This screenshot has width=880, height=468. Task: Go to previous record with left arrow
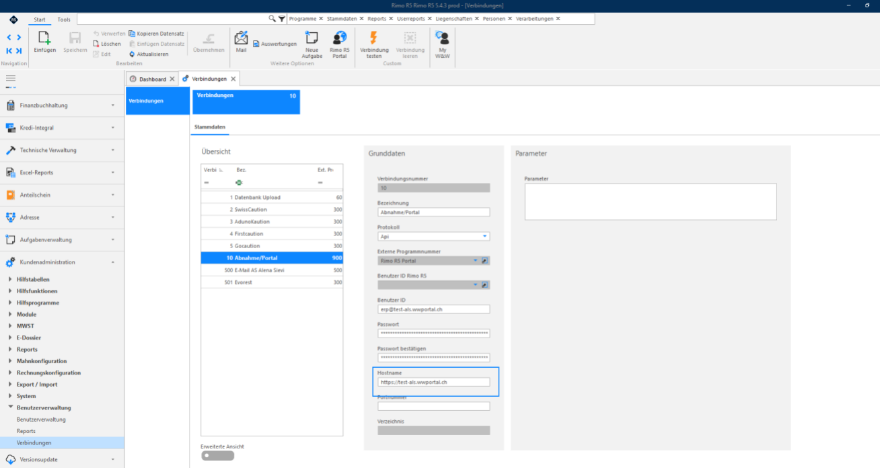tap(9, 38)
